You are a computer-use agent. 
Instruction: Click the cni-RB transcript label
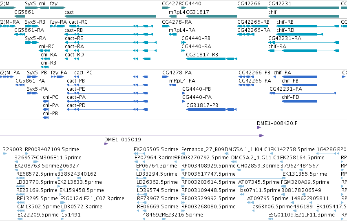point(49,63)
